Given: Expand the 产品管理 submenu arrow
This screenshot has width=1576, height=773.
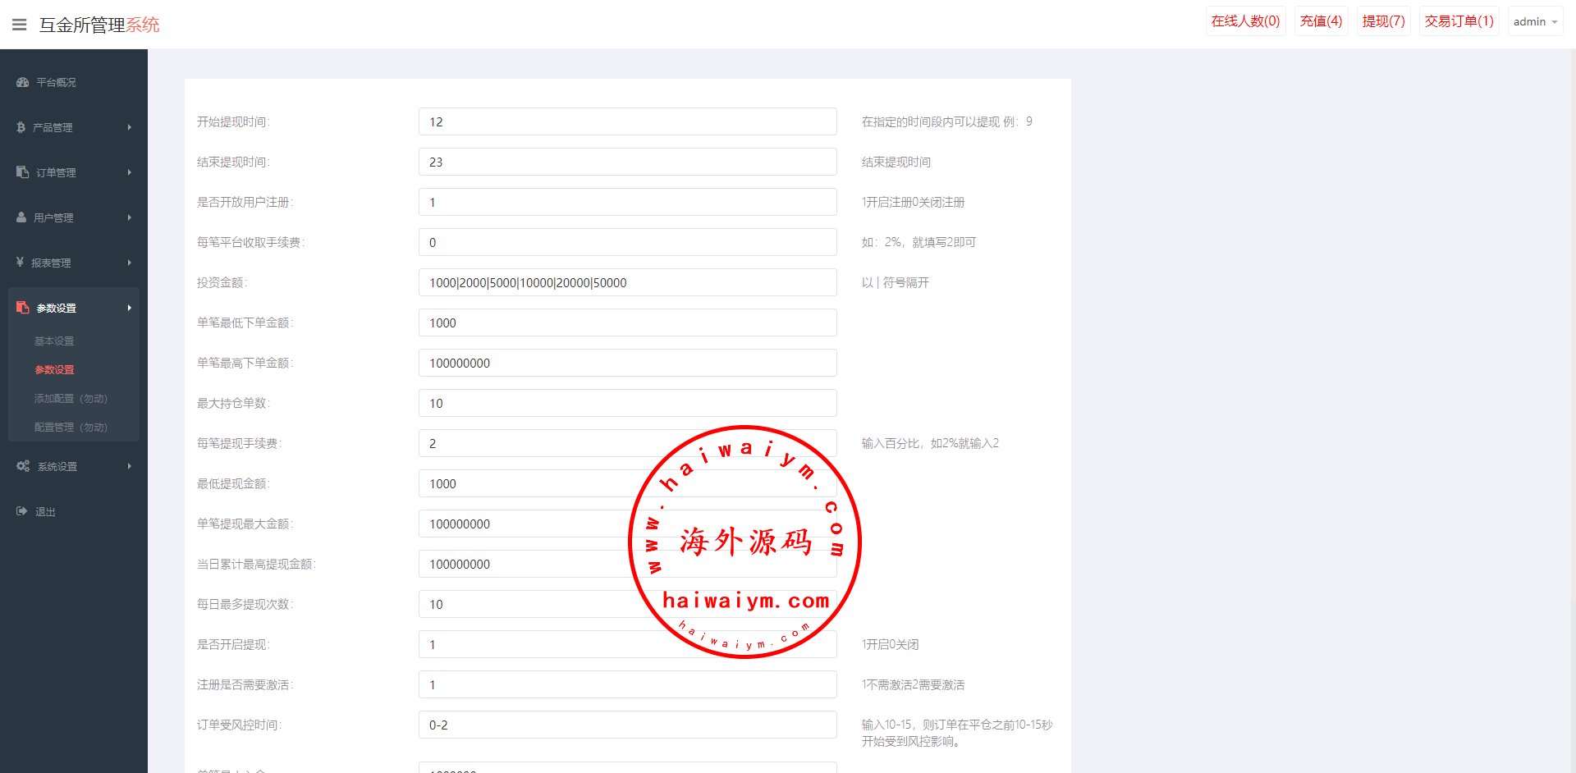Looking at the screenshot, I should coord(130,127).
